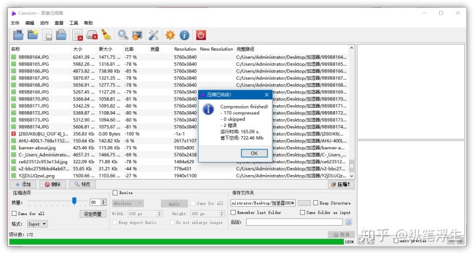Click the Compress picture toolbar icon
The image size is (474, 254).
(x=137, y=36)
